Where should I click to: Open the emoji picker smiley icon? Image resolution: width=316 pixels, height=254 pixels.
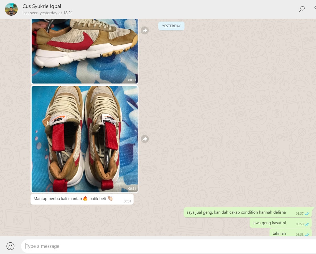point(11,246)
